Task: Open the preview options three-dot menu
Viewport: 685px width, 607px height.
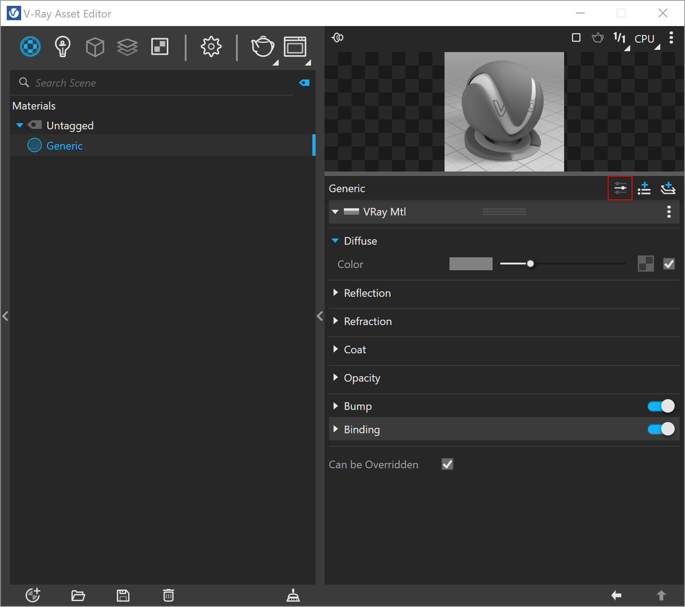Action: click(x=671, y=38)
